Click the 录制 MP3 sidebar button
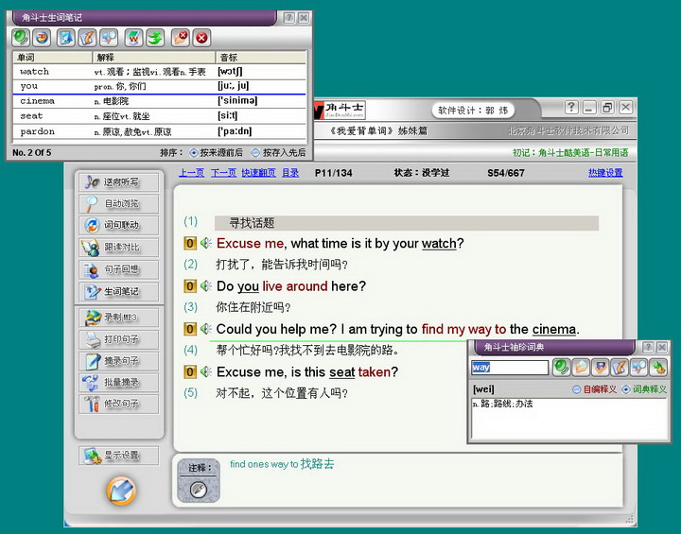 coord(120,318)
